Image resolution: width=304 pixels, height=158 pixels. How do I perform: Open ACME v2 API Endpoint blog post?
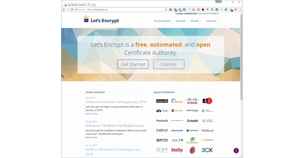[113, 152]
